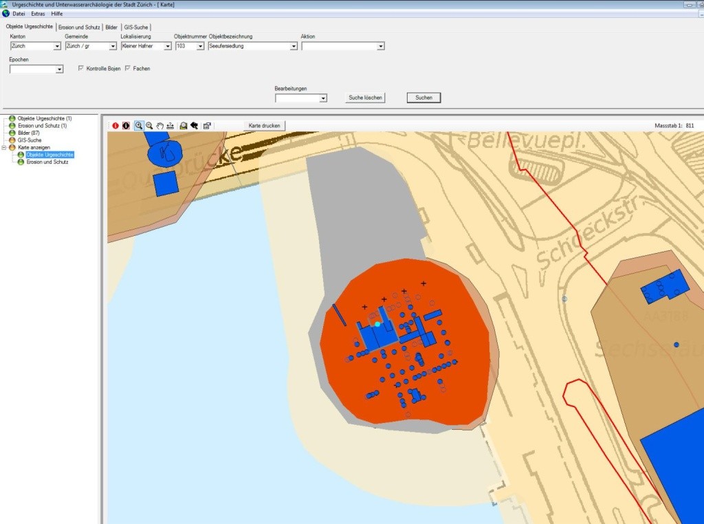Image resolution: width=704 pixels, height=524 pixels.
Task: Click green bullet of Objekte Urgeschichte (1)
Action: click(x=12, y=118)
